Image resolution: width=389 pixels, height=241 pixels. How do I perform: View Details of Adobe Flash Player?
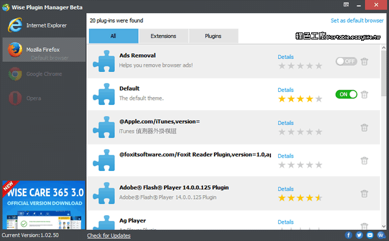click(x=285, y=189)
